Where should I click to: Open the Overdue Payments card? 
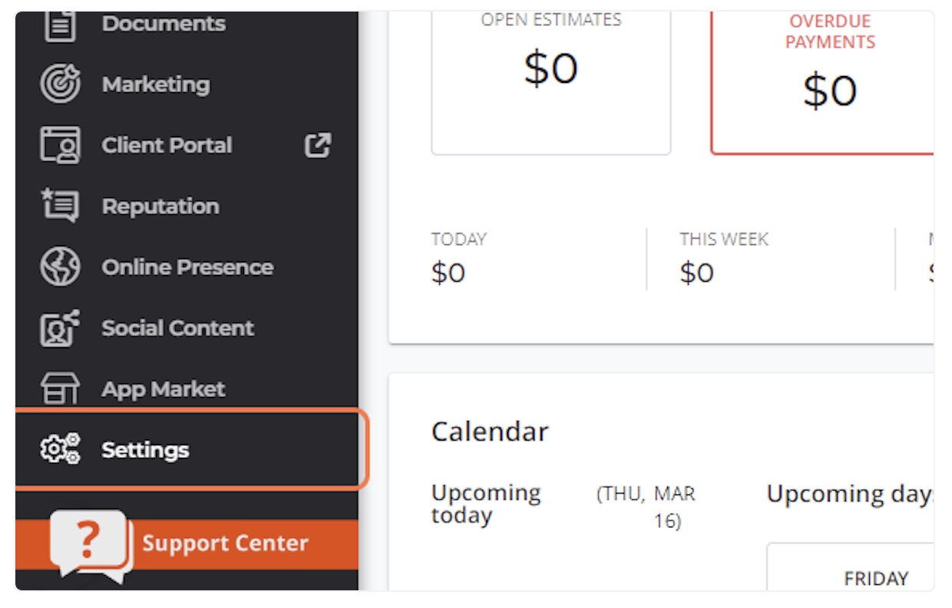[x=823, y=83]
